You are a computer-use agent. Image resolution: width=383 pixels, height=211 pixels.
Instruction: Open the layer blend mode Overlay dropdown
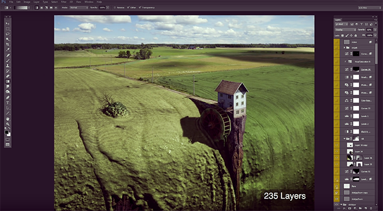(345, 29)
